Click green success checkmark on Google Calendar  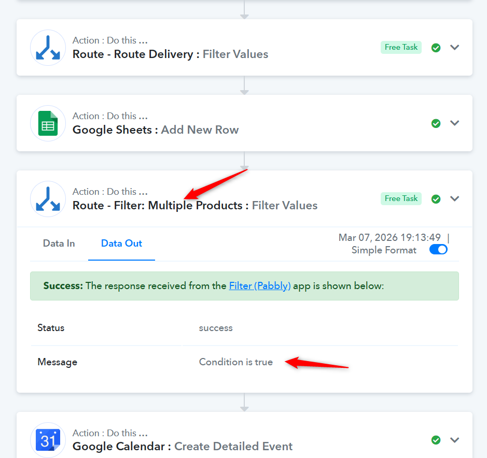pyautogui.click(x=436, y=440)
